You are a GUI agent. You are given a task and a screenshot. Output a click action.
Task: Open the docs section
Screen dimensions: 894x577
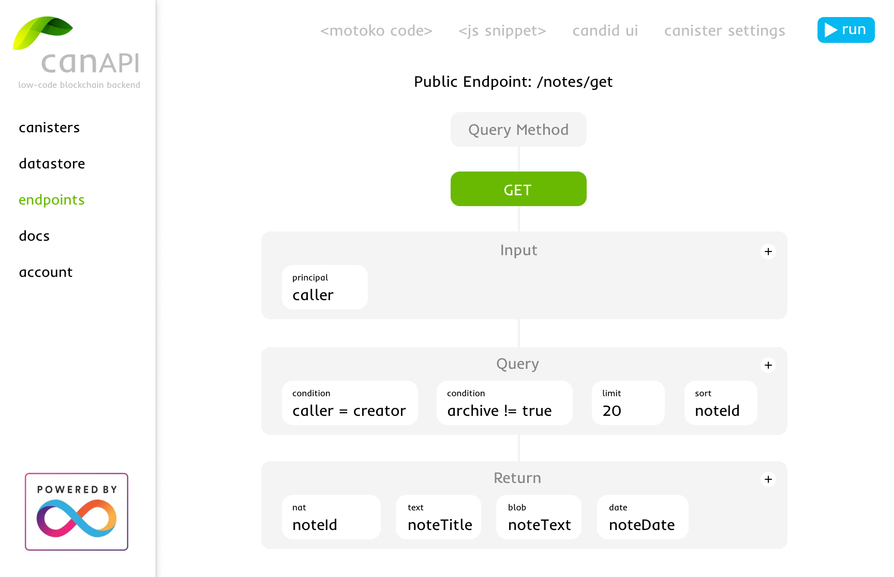pos(34,236)
